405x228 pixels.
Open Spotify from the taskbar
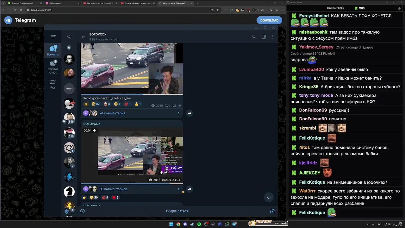(199, 224)
